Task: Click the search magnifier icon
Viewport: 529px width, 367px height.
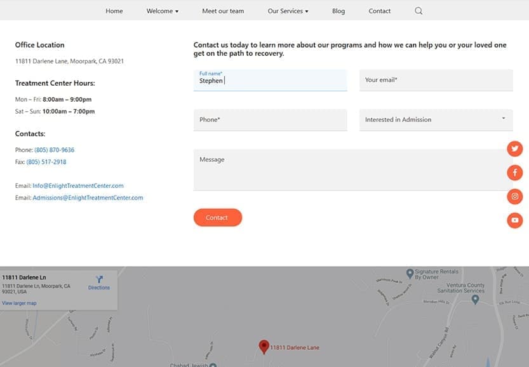Action: (419, 11)
